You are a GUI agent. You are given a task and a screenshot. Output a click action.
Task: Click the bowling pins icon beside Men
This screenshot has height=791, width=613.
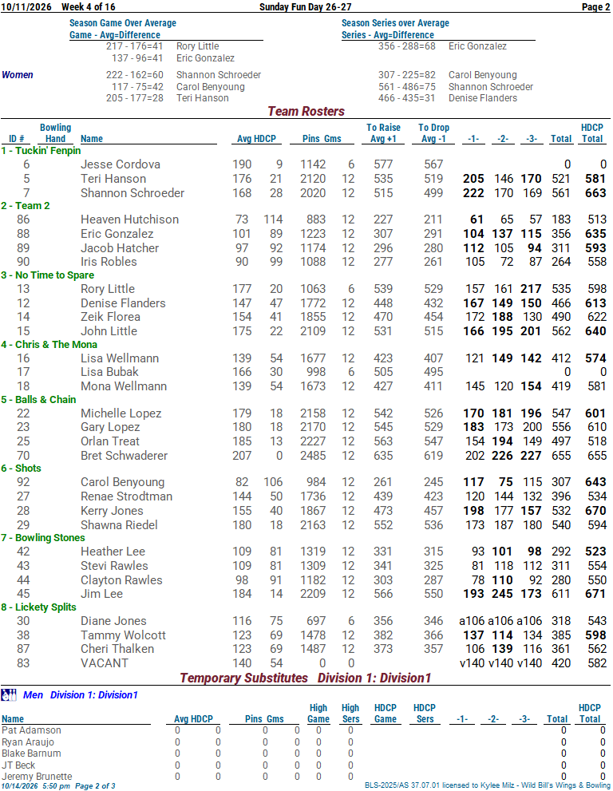click(x=9, y=695)
